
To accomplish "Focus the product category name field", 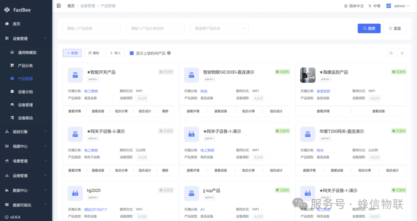I will pyautogui.click(x=156, y=29).
